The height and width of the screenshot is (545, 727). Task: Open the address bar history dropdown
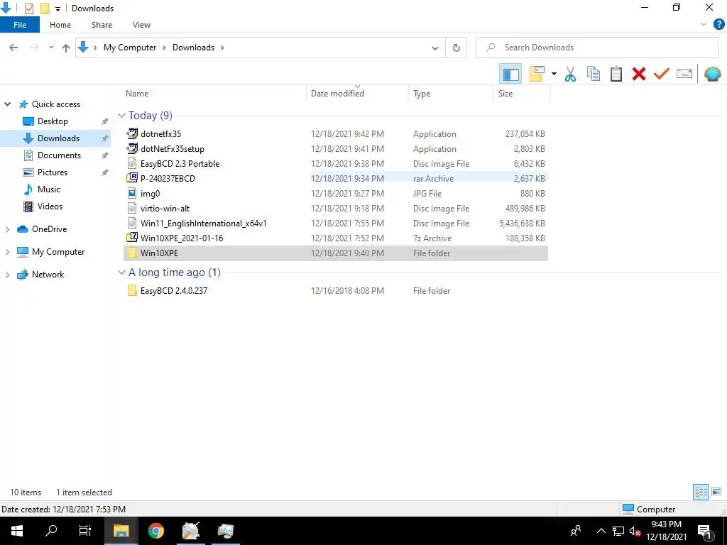tap(435, 48)
